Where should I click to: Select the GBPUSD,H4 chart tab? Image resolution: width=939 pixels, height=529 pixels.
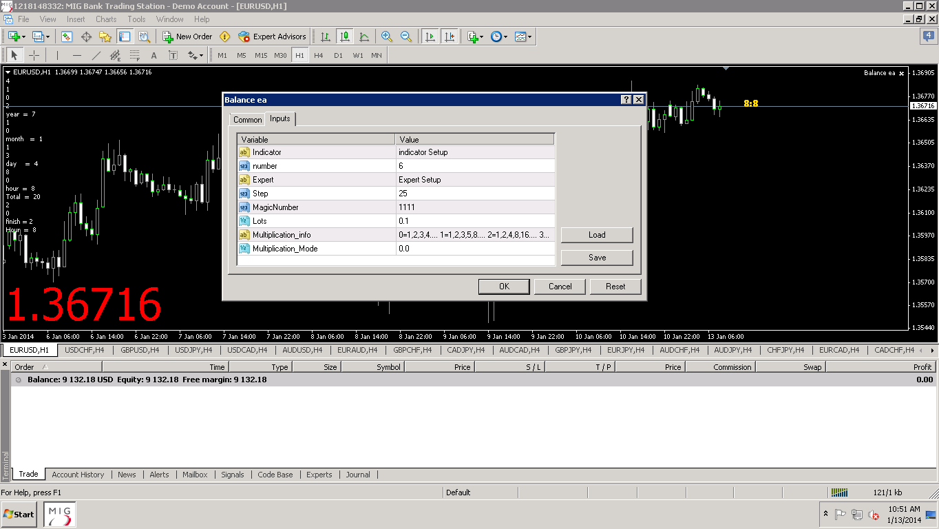click(x=140, y=350)
